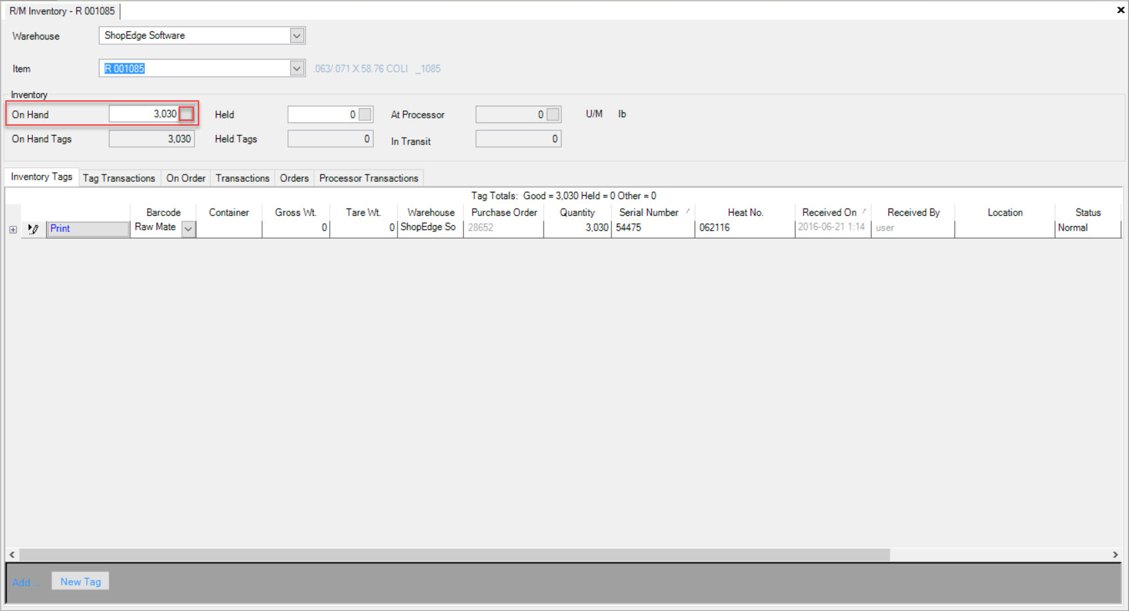Click the row edit pencil indicator
The width and height of the screenshot is (1129, 611).
(x=33, y=229)
